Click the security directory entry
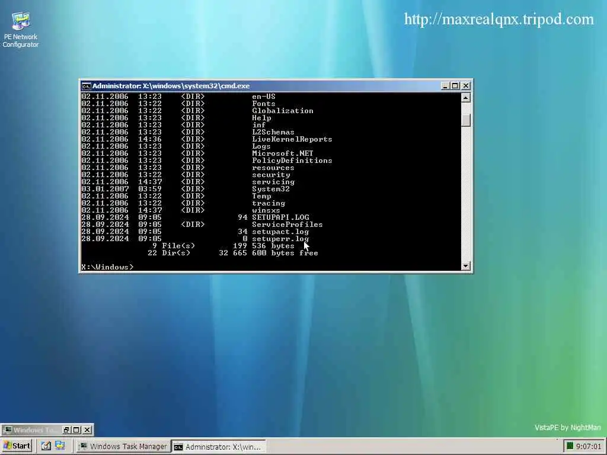Screen dimensions: 607x455 click(271, 175)
